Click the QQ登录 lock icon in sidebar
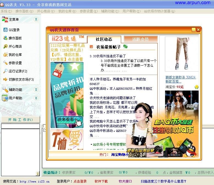This screenshot has height=185, width=214. point(5,30)
